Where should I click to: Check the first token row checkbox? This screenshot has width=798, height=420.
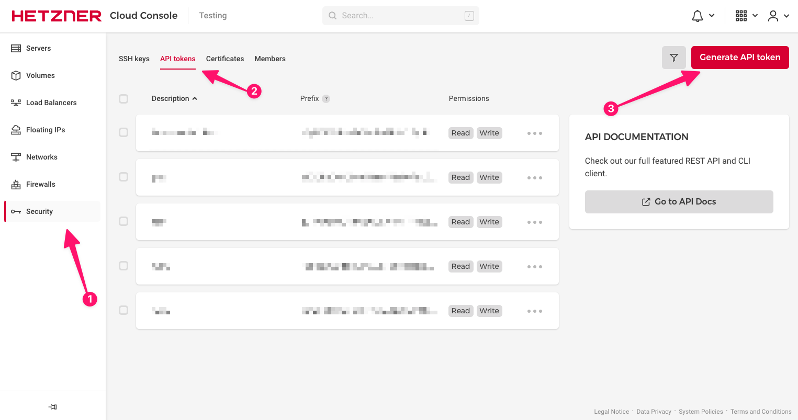(123, 132)
